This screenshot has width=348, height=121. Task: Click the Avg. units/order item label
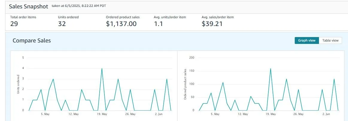[170, 17]
